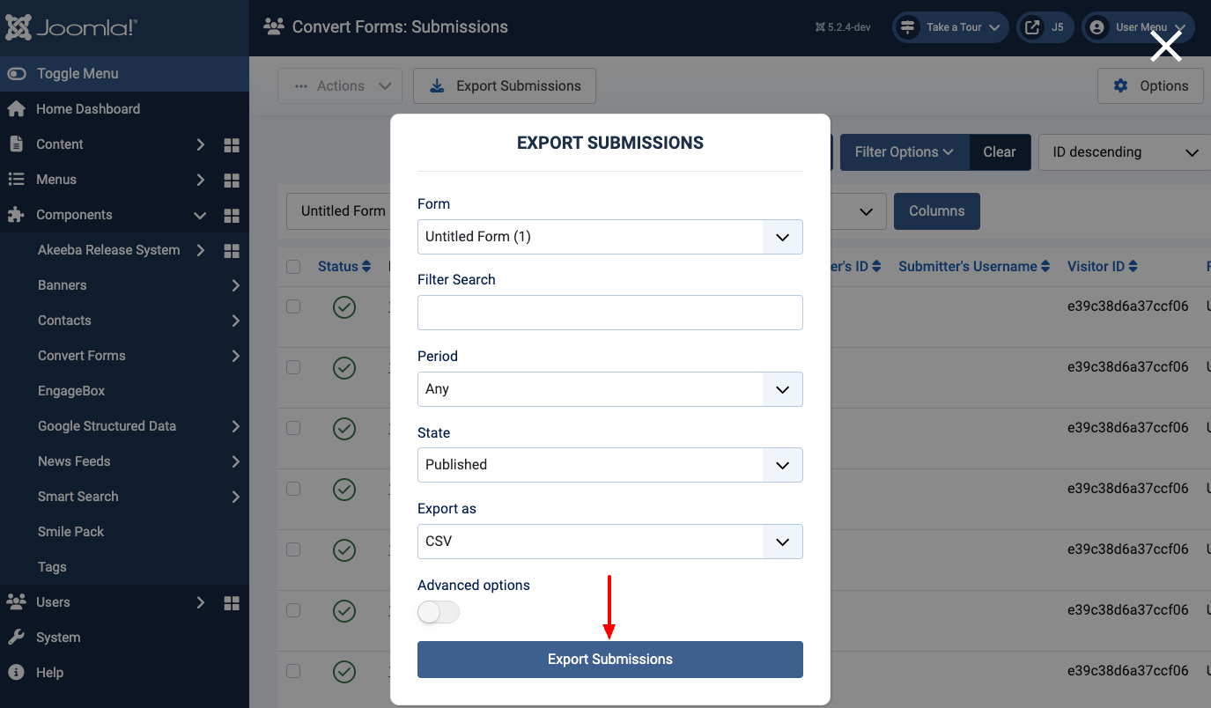Viewport: 1211px width, 708px height.
Task: Click the System wrench icon
Action: (16, 638)
